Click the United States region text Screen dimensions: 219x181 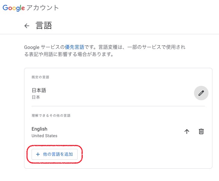pos(44,136)
